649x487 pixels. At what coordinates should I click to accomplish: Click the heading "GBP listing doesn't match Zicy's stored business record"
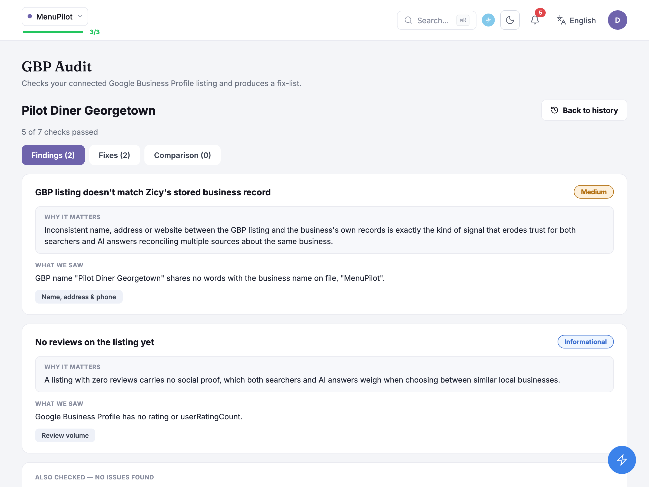click(x=153, y=192)
